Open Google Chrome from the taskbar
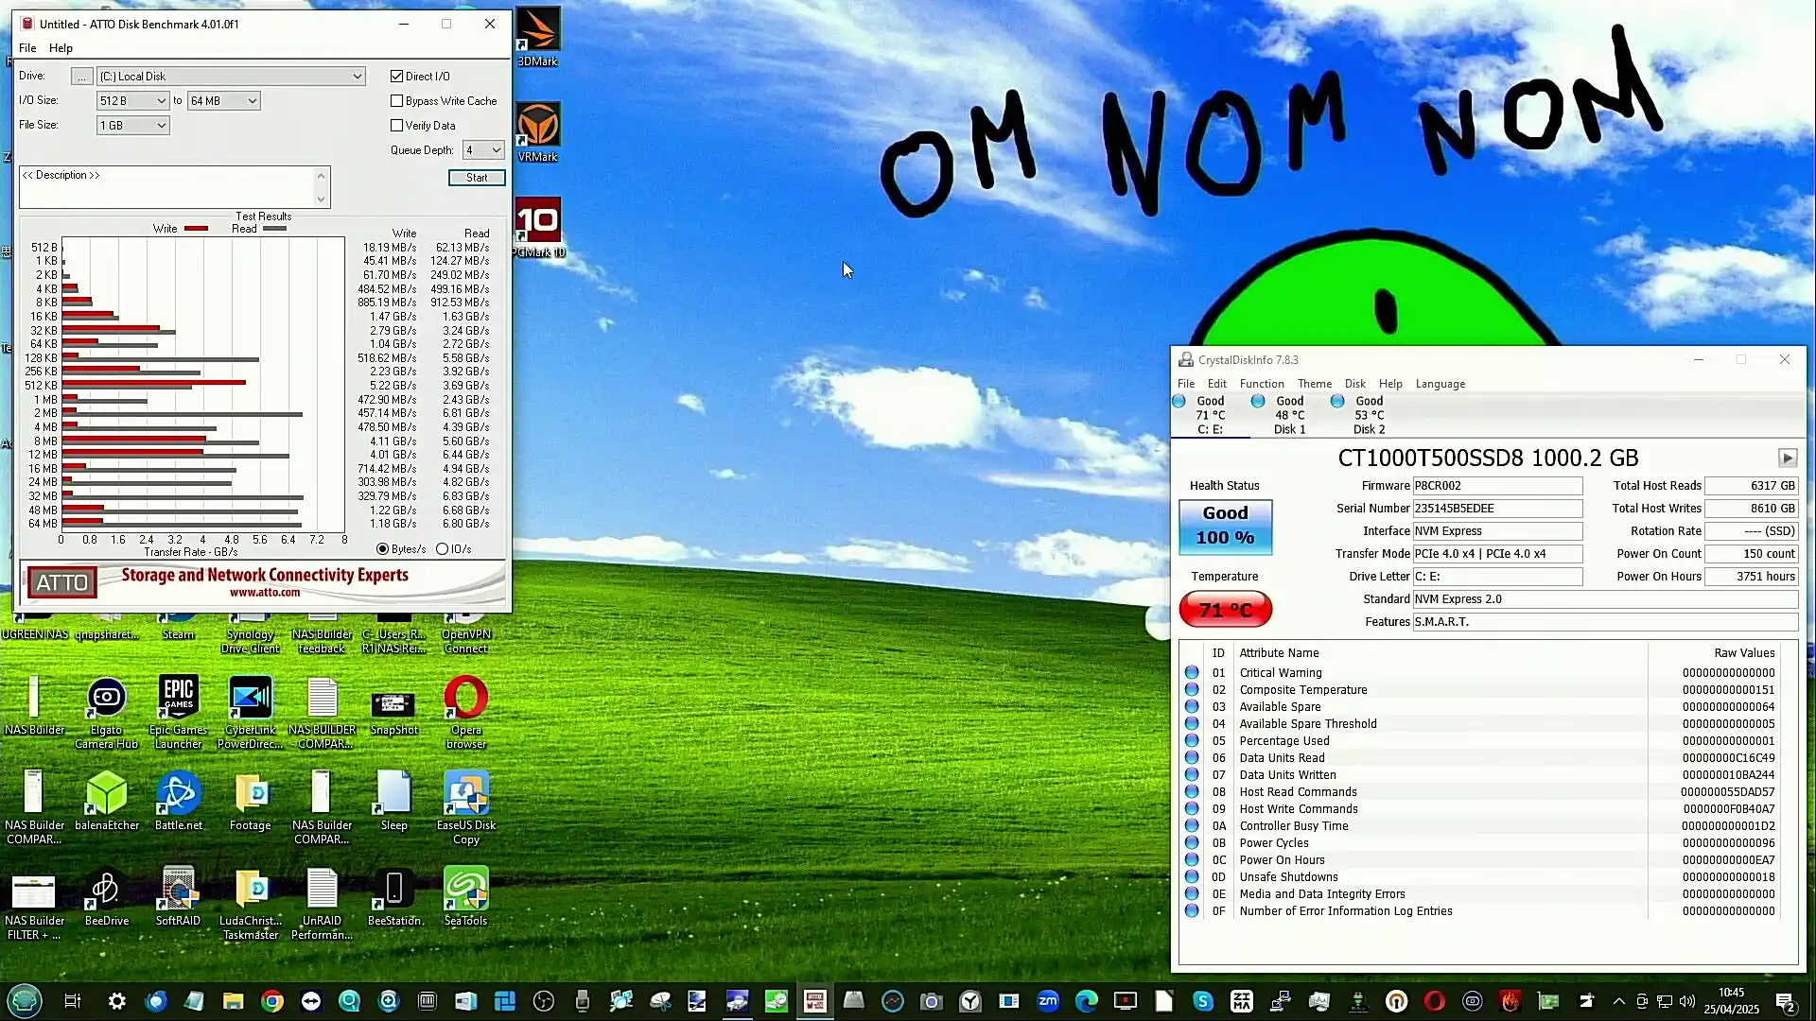1816x1021 pixels. [x=272, y=1001]
